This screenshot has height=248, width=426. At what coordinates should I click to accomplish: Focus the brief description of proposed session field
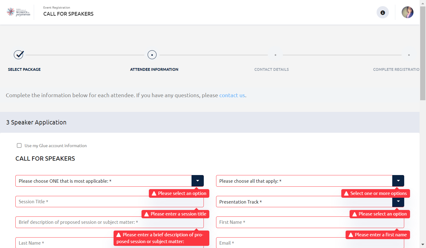pyautogui.click(x=110, y=222)
